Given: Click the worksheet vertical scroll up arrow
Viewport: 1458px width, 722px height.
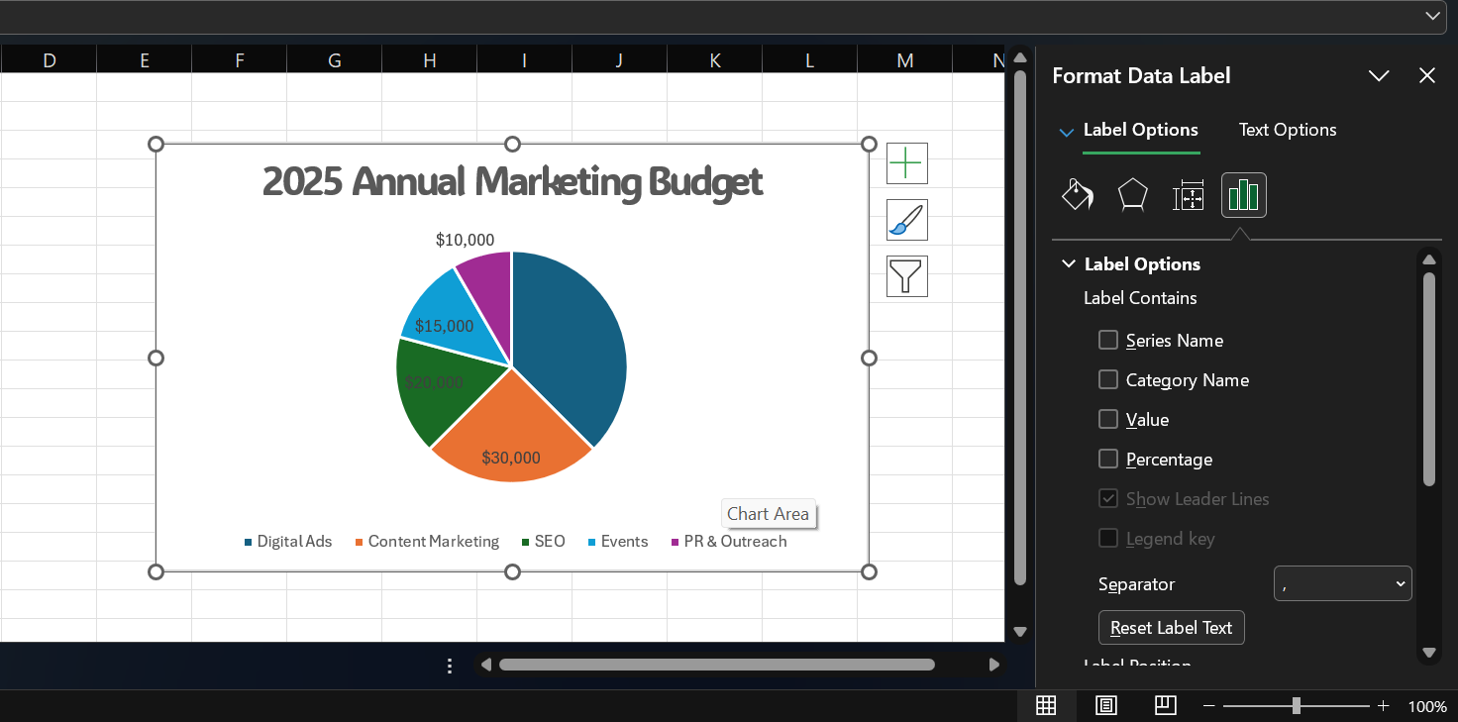Looking at the screenshot, I should (x=1020, y=57).
